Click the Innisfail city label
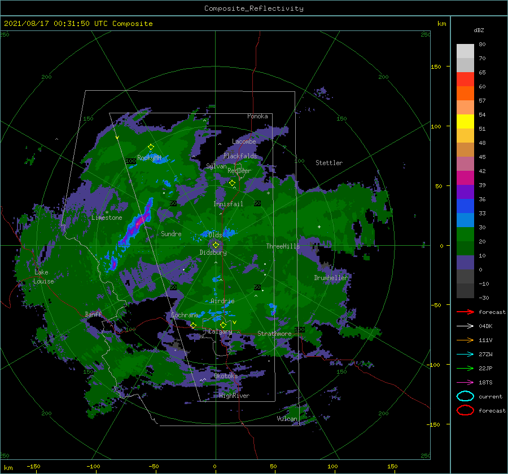This screenshot has width=508, height=474. coord(228,204)
